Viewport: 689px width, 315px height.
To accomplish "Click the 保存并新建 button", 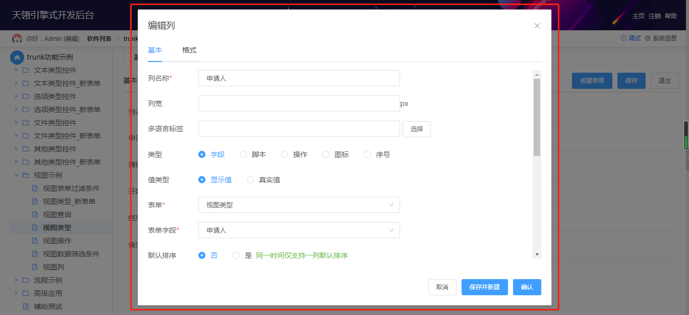I will [484, 287].
